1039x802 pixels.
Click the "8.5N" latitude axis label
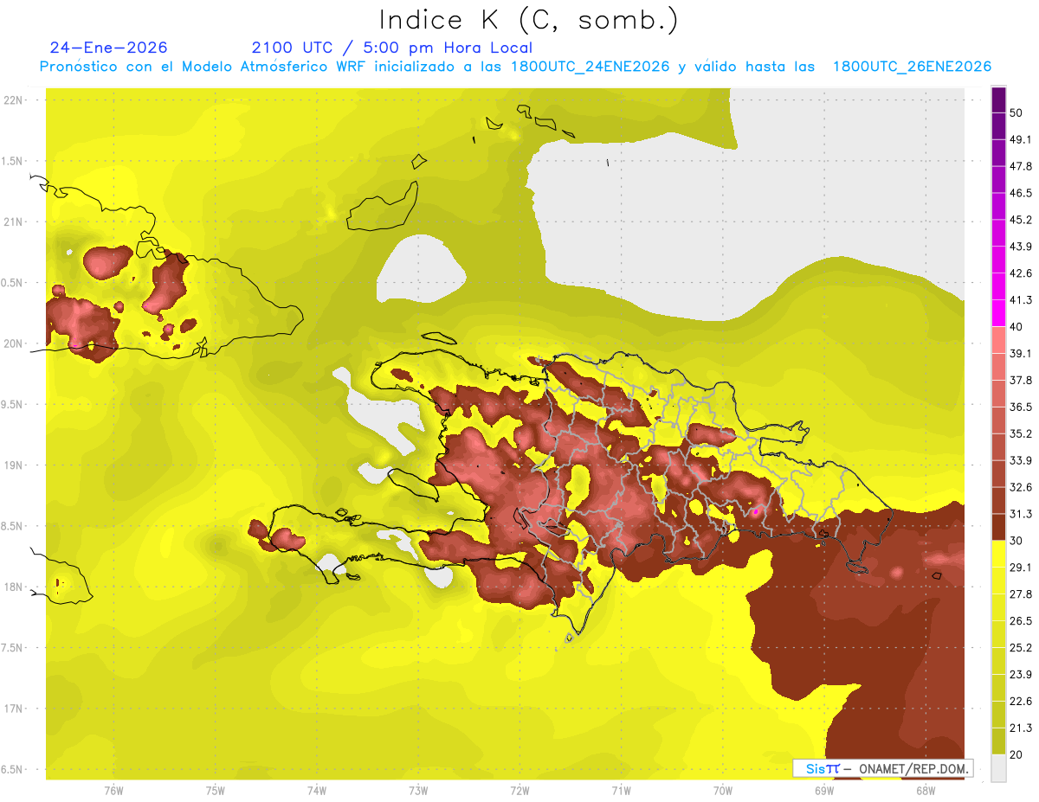pyautogui.click(x=13, y=526)
